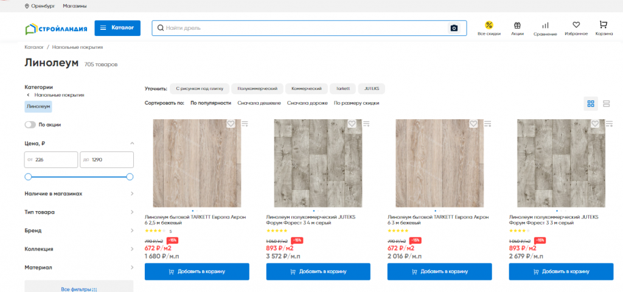Click the minimum price field 226
Viewport: 623px width, 292px height.
coord(51,160)
